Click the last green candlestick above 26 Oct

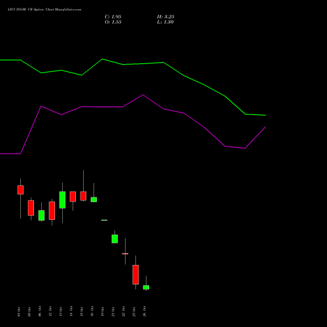[x=146, y=287]
